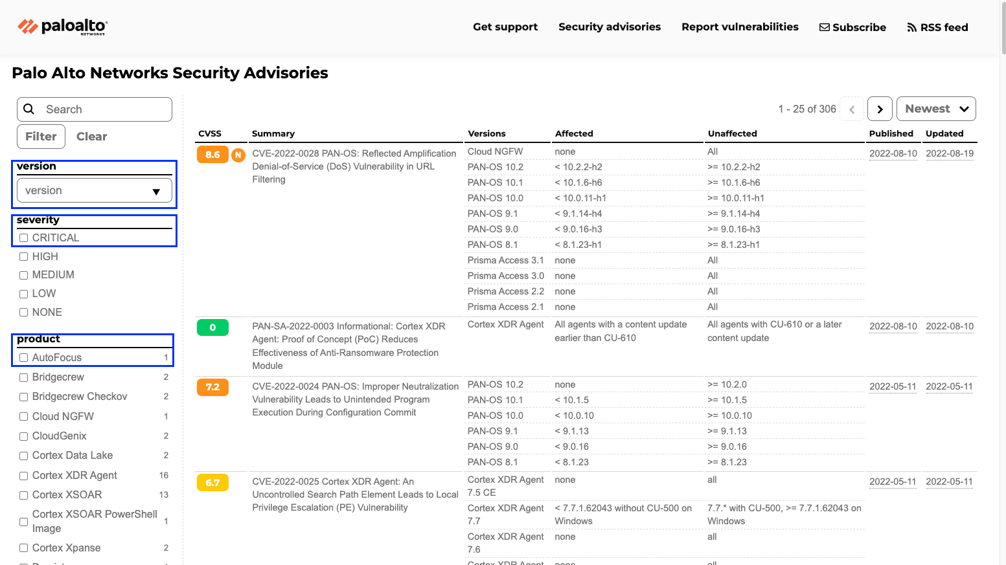
Task: Open the version dropdown
Action: [x=95, y=191]
